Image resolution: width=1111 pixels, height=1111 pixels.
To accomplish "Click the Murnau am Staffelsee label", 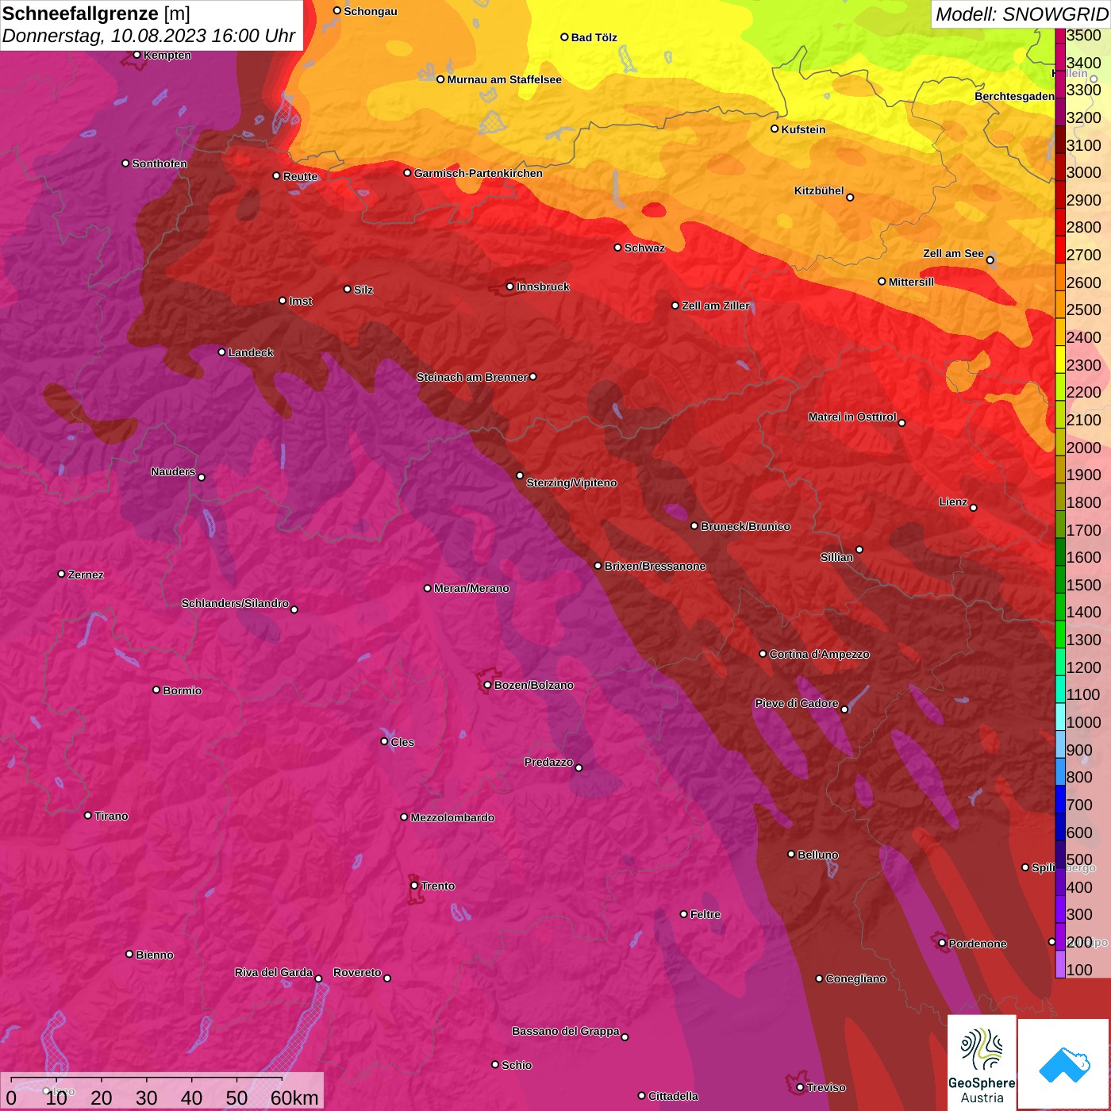I will (x=504, y=79).
